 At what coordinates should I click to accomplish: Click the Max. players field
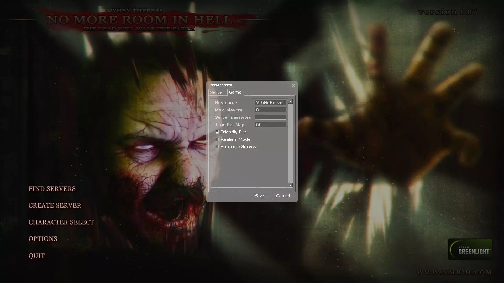270,110
